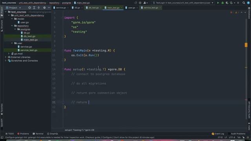Select opened file locate target icon
Screen dimensions: 251x141
pyautogui.click(x=29, y=8)
